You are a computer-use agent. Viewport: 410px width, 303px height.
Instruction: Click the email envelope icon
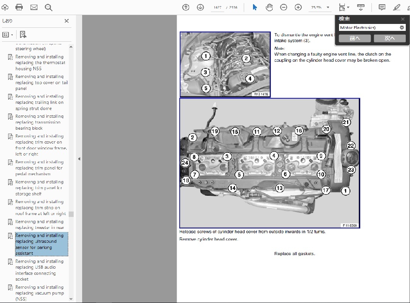tap(34, 7)
